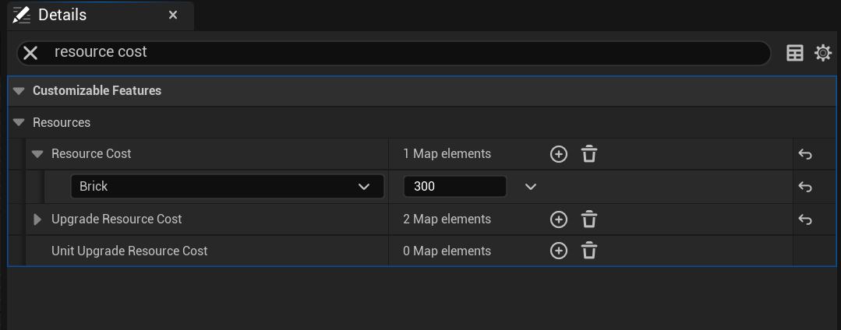Clear the search text with X icon
This screenshot has width=841, height=330.
click(30, 52)
